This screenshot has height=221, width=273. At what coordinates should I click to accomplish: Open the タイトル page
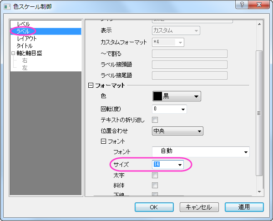pos(25,46)
